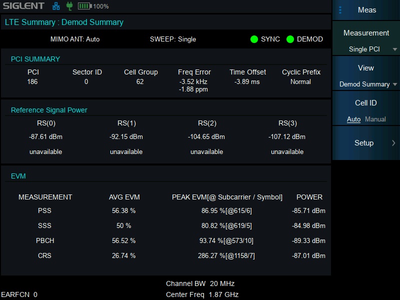Click the SIGLENT logo

24,6
